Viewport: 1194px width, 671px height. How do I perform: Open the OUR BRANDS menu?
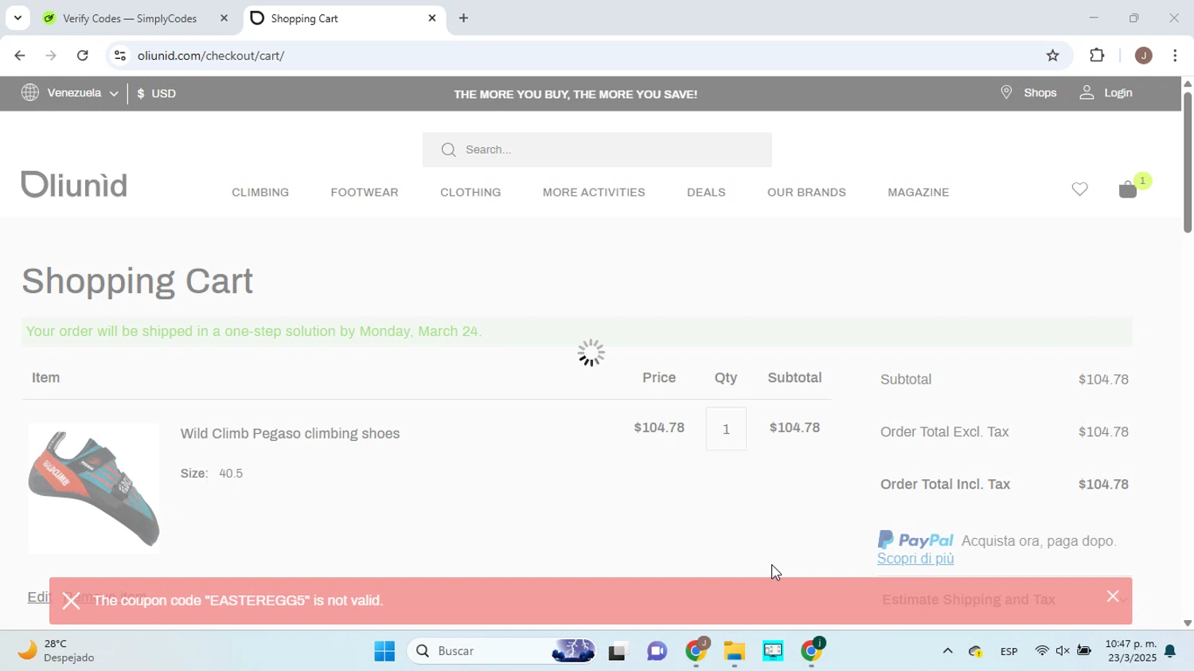tap(806, 193)
